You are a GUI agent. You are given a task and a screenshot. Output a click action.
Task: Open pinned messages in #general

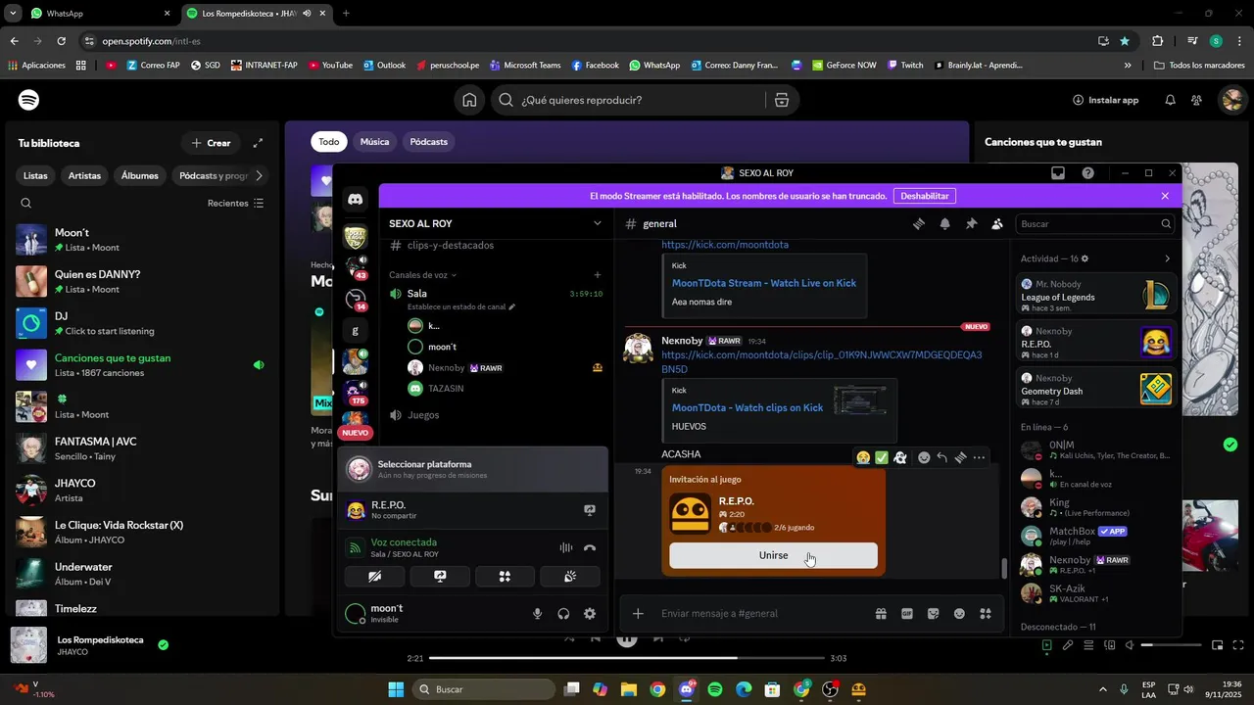(971, 223)
